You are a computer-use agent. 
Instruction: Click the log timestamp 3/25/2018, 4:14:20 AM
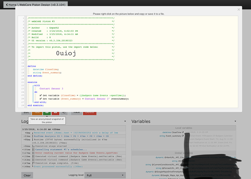tap(37, 129)
